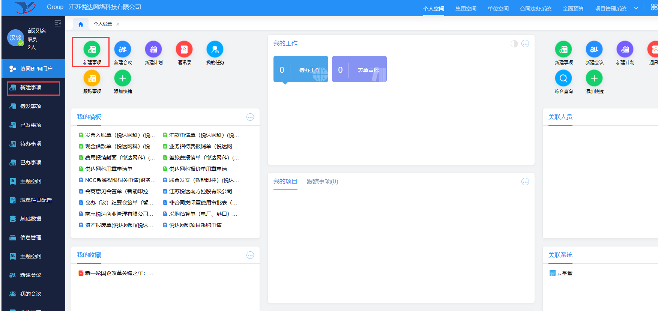Click the orange 跟踪事项 icon
Image resolution: width=658 pixels, height=311 pixels.
click(x=92, y=78)
